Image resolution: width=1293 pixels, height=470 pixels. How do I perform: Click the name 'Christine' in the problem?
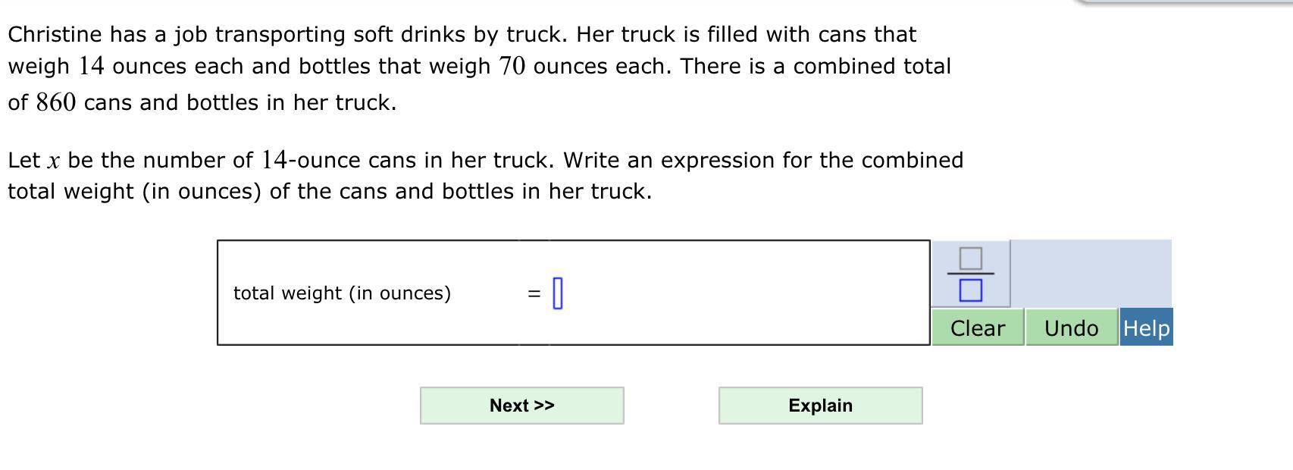coord(55,34)
